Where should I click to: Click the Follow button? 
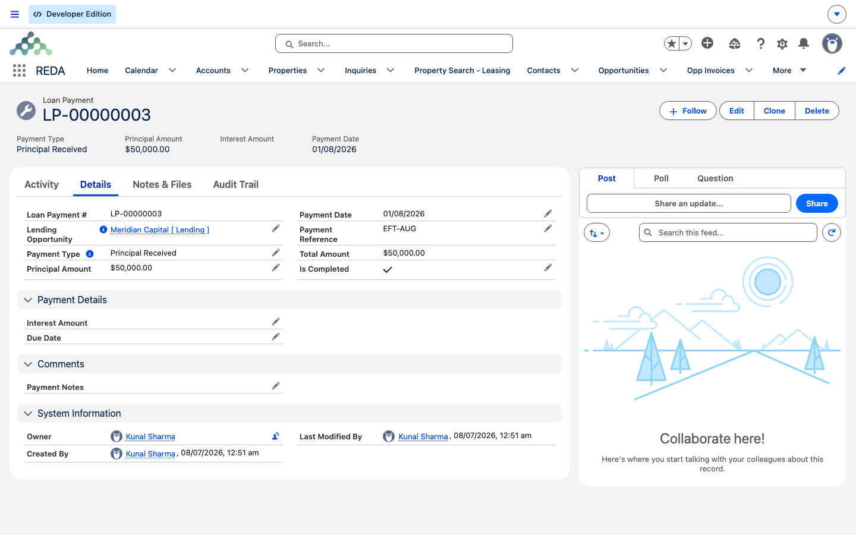[x=688, y=111]
